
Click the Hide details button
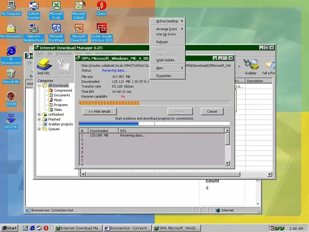coord(100,111)
